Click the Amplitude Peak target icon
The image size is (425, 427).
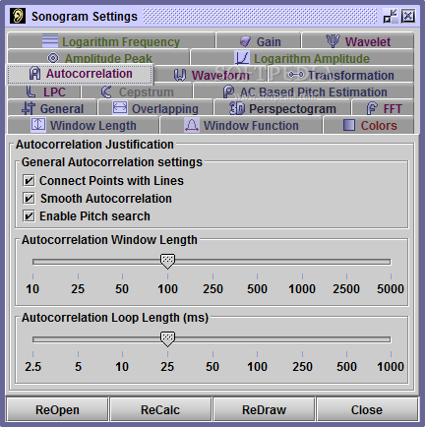(53, 58)
